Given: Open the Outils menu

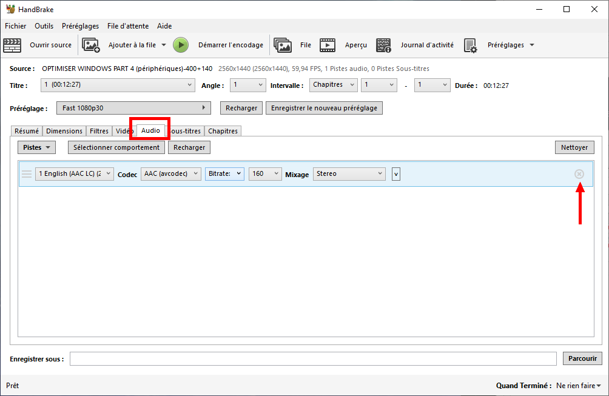Looking at the screenshot, I should pos(44,26).
